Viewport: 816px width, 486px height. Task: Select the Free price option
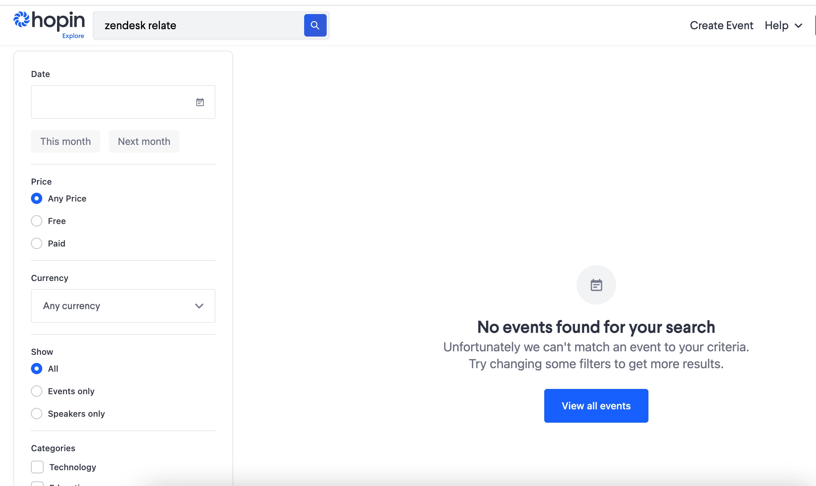click(x=37, y=221)
